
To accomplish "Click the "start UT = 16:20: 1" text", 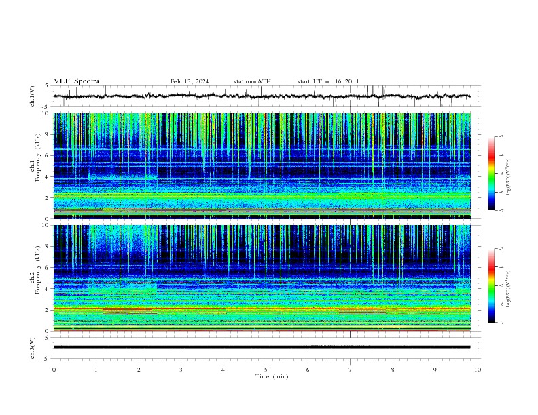I will pos(328,81).
